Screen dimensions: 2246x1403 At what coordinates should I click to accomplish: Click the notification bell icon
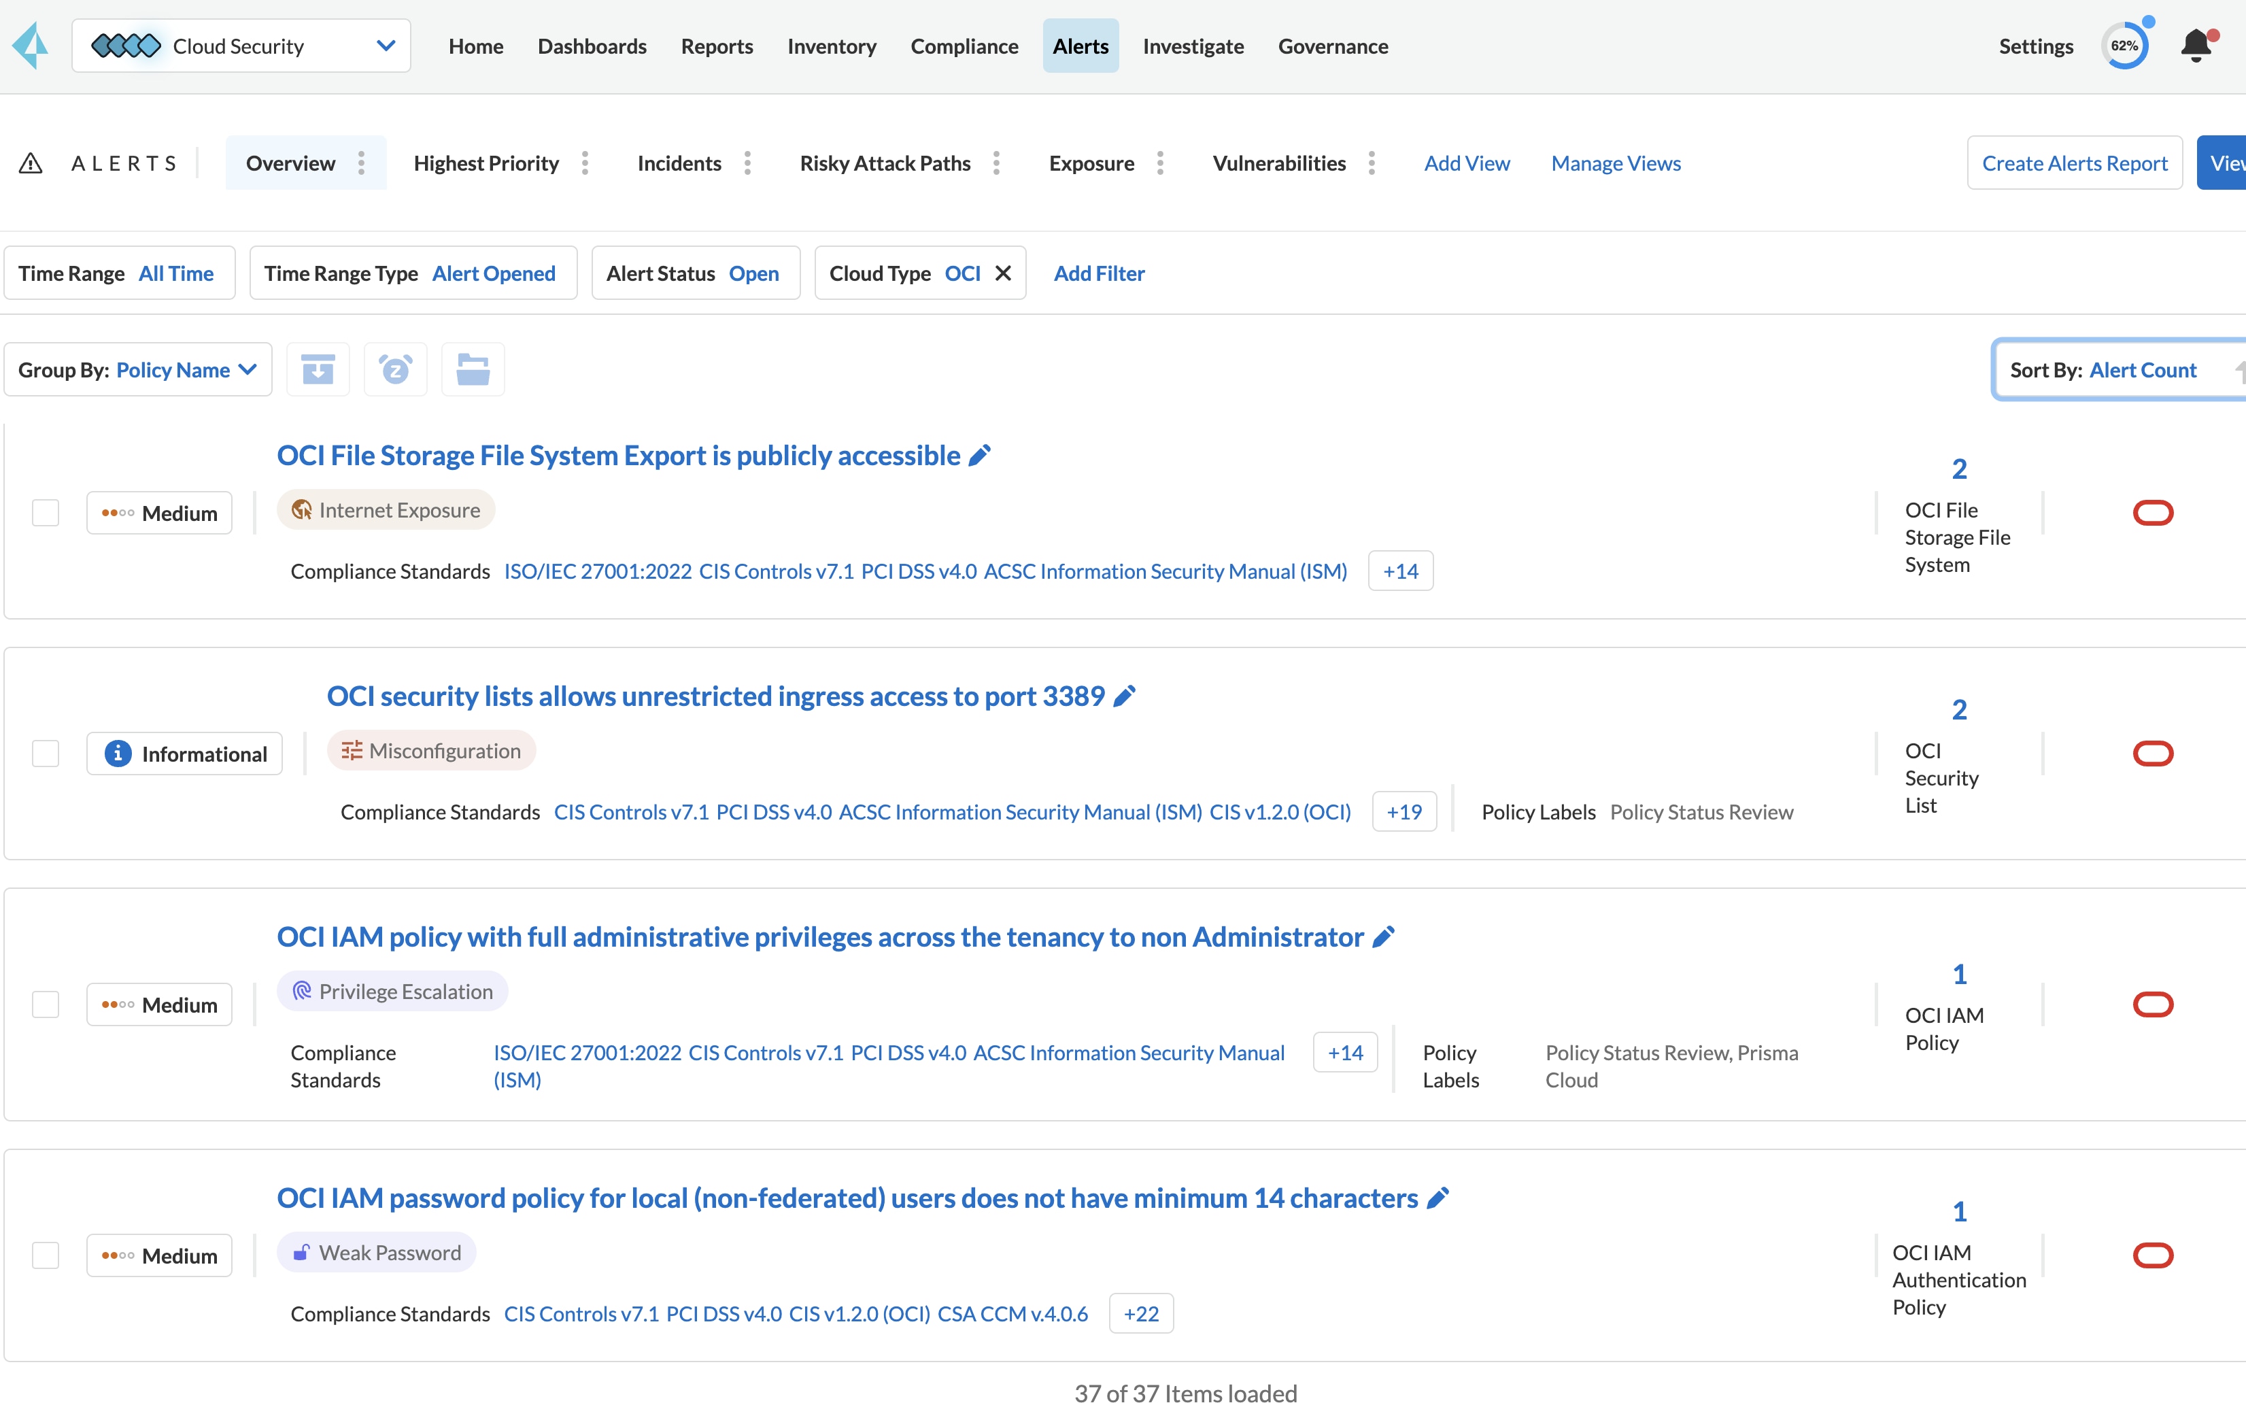coord(2196,46)
